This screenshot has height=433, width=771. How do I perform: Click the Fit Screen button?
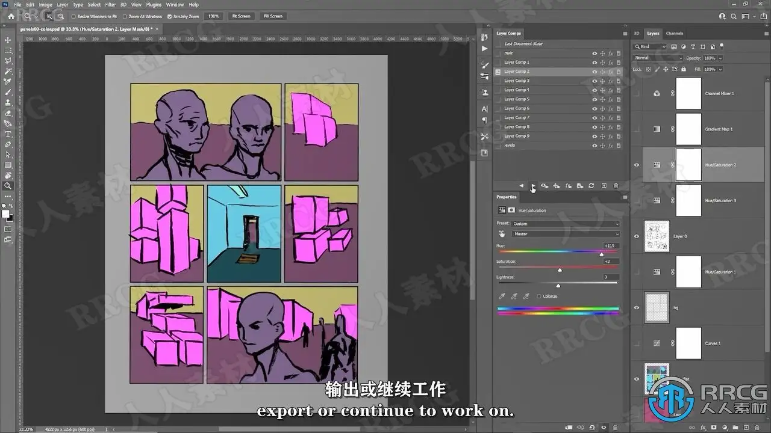[241, 16]
